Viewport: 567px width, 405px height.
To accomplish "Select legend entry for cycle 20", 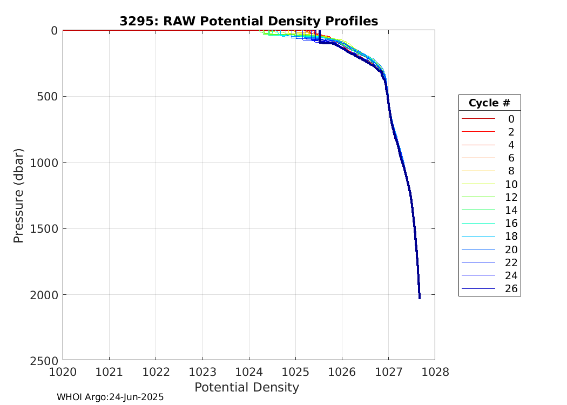I will pos(489,249).
